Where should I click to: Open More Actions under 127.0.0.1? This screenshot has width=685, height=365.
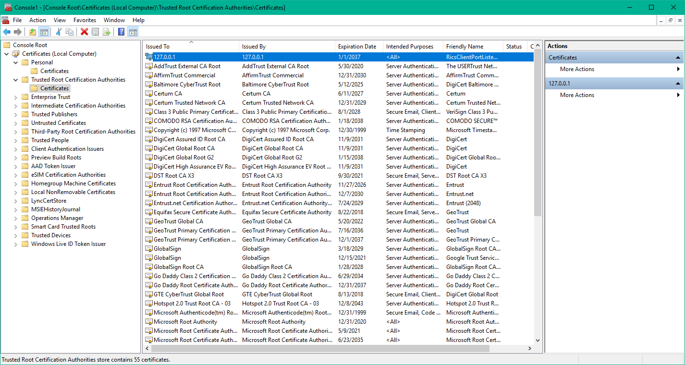point(614,95)
